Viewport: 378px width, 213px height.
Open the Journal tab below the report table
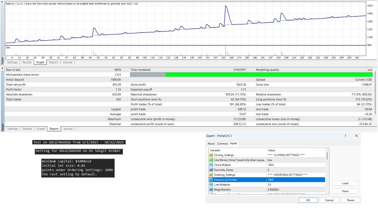[x=68, y=129]
